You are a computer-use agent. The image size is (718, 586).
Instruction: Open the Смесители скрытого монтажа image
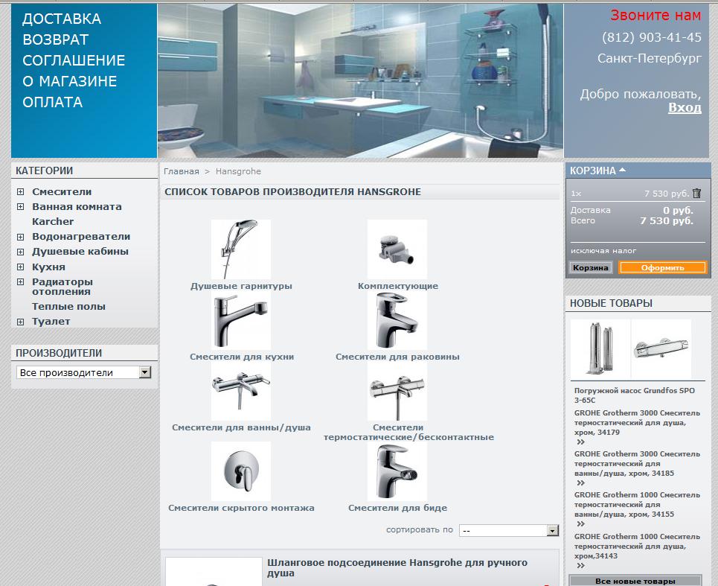pyautogui.click(x=241, y=471)
